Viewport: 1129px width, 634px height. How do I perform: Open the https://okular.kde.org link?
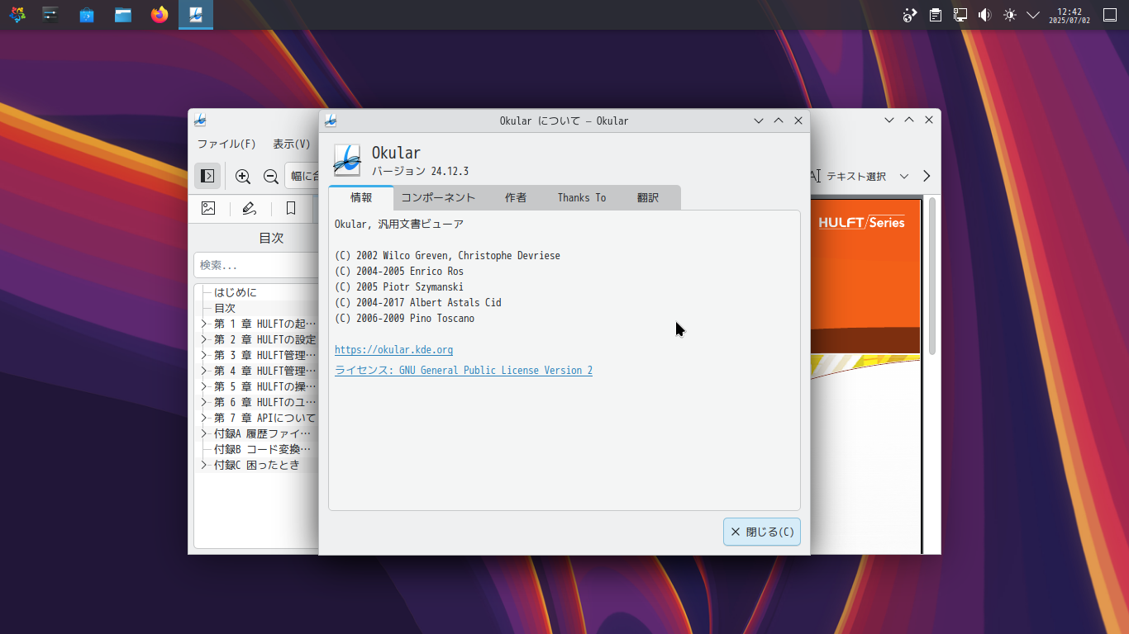coord(393,350)
